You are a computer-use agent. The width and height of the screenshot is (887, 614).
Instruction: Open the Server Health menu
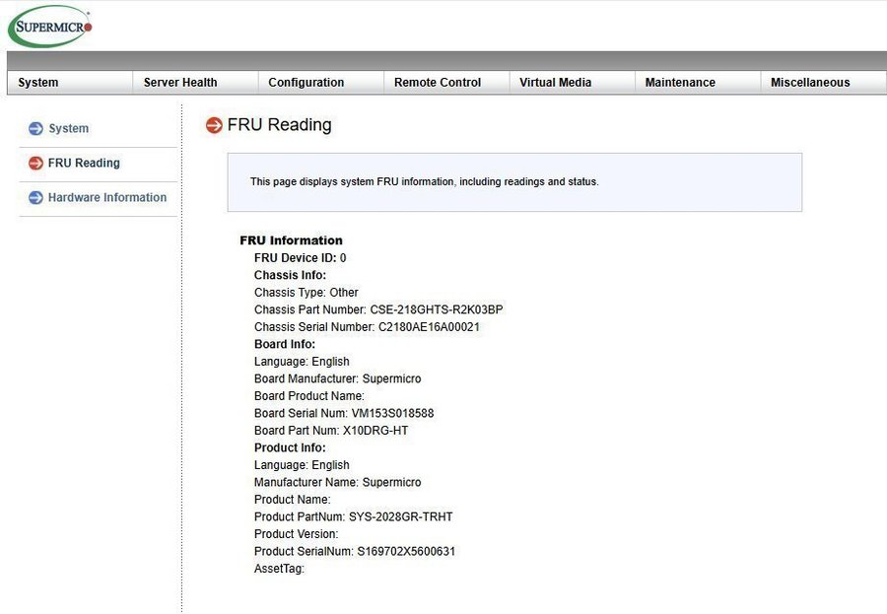(x=180, y=83)
